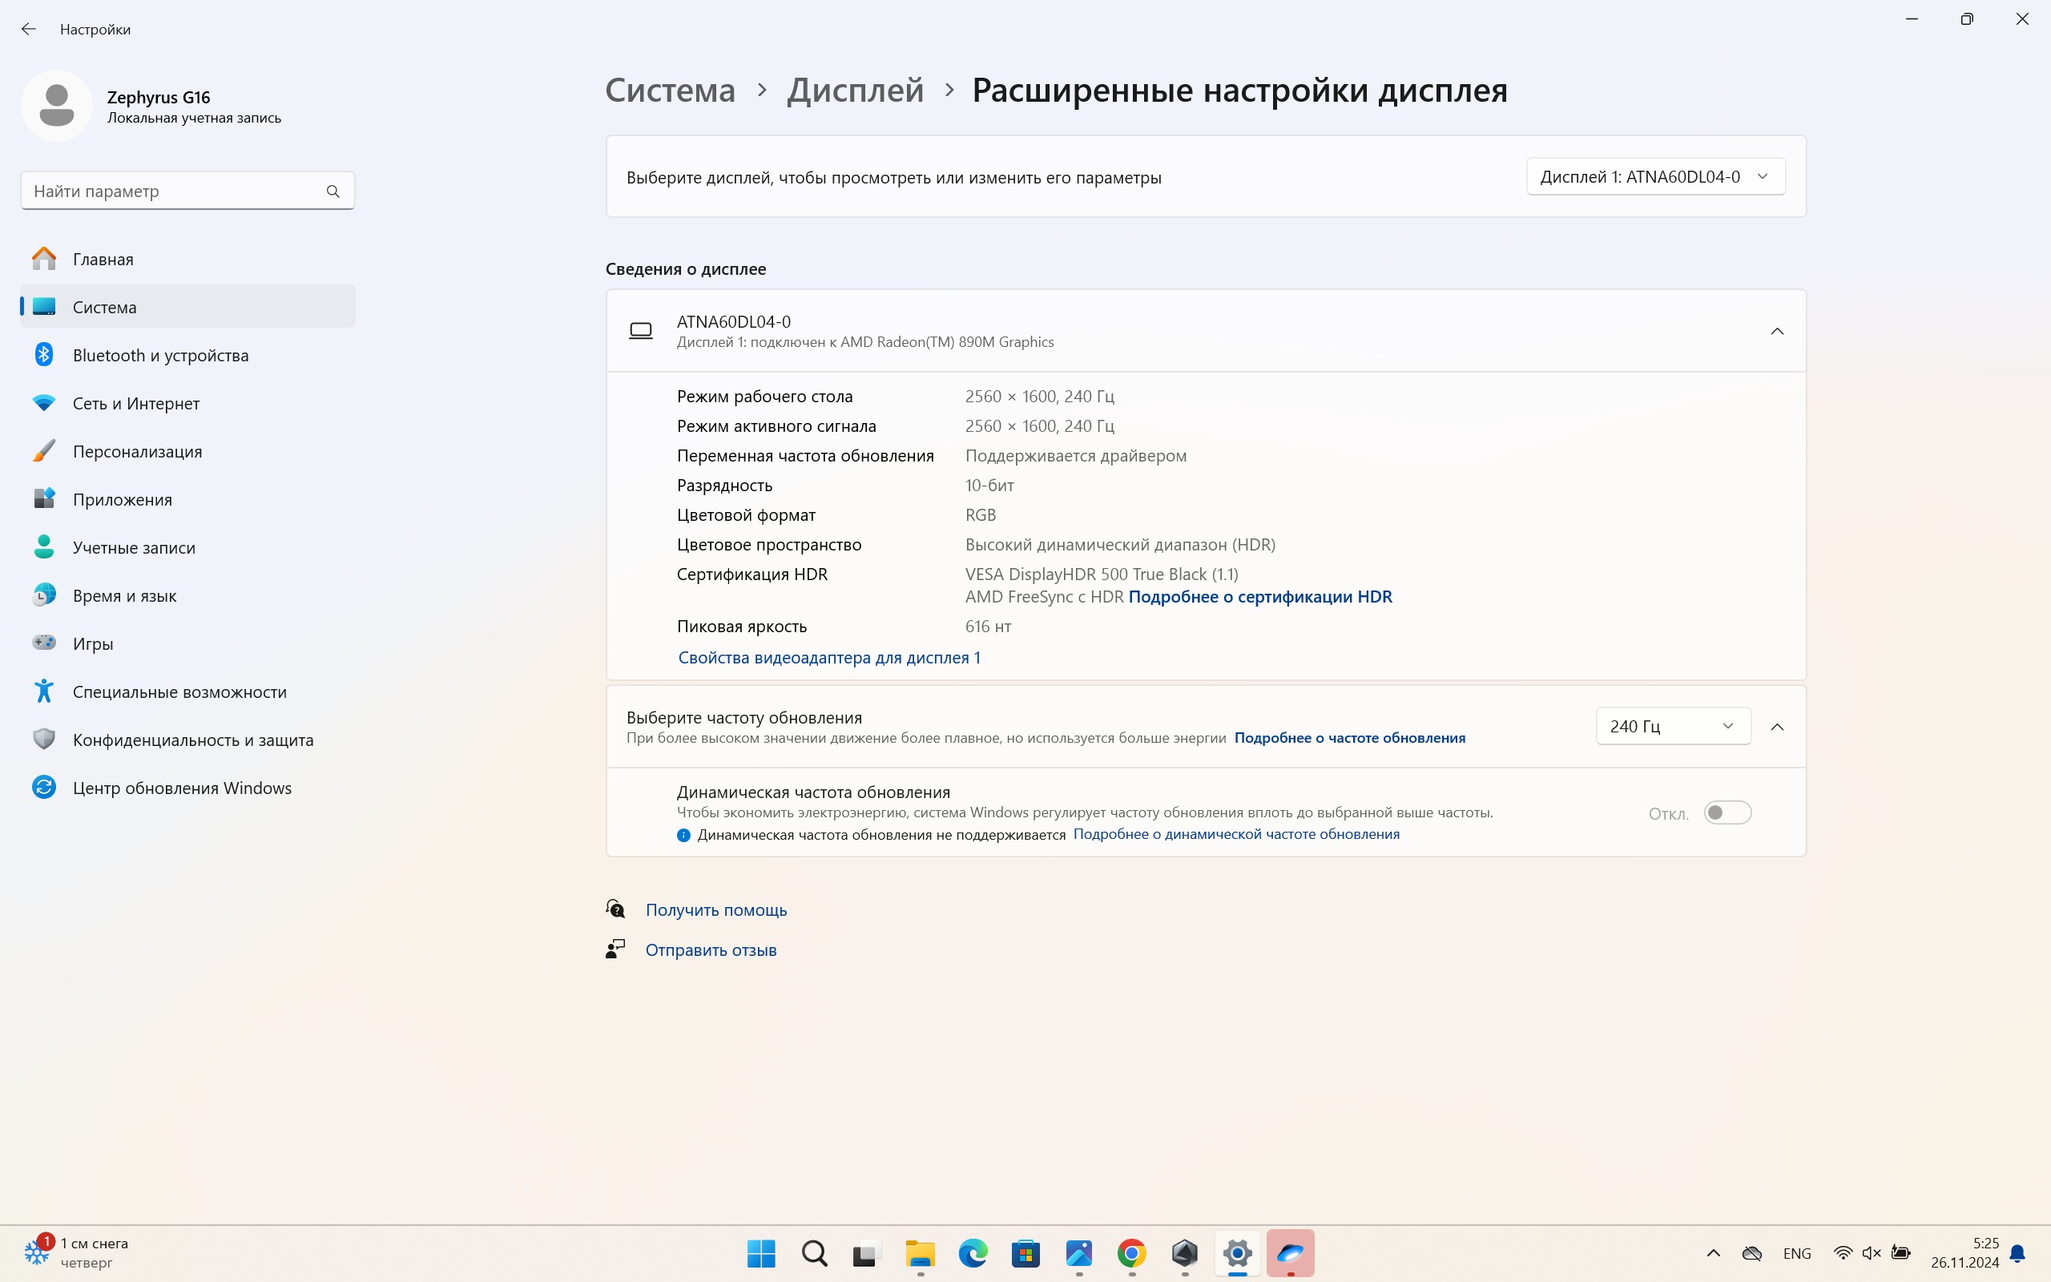Click the user avatar for Zephyrus G16
Screen dimensions: 2051x1282
coord(57,106)
